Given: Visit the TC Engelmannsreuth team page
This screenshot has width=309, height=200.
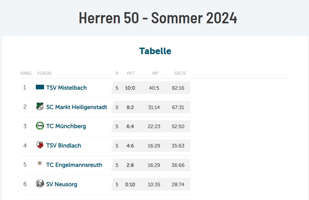Looking at the screenshot, I should click(x=74, y=165).
